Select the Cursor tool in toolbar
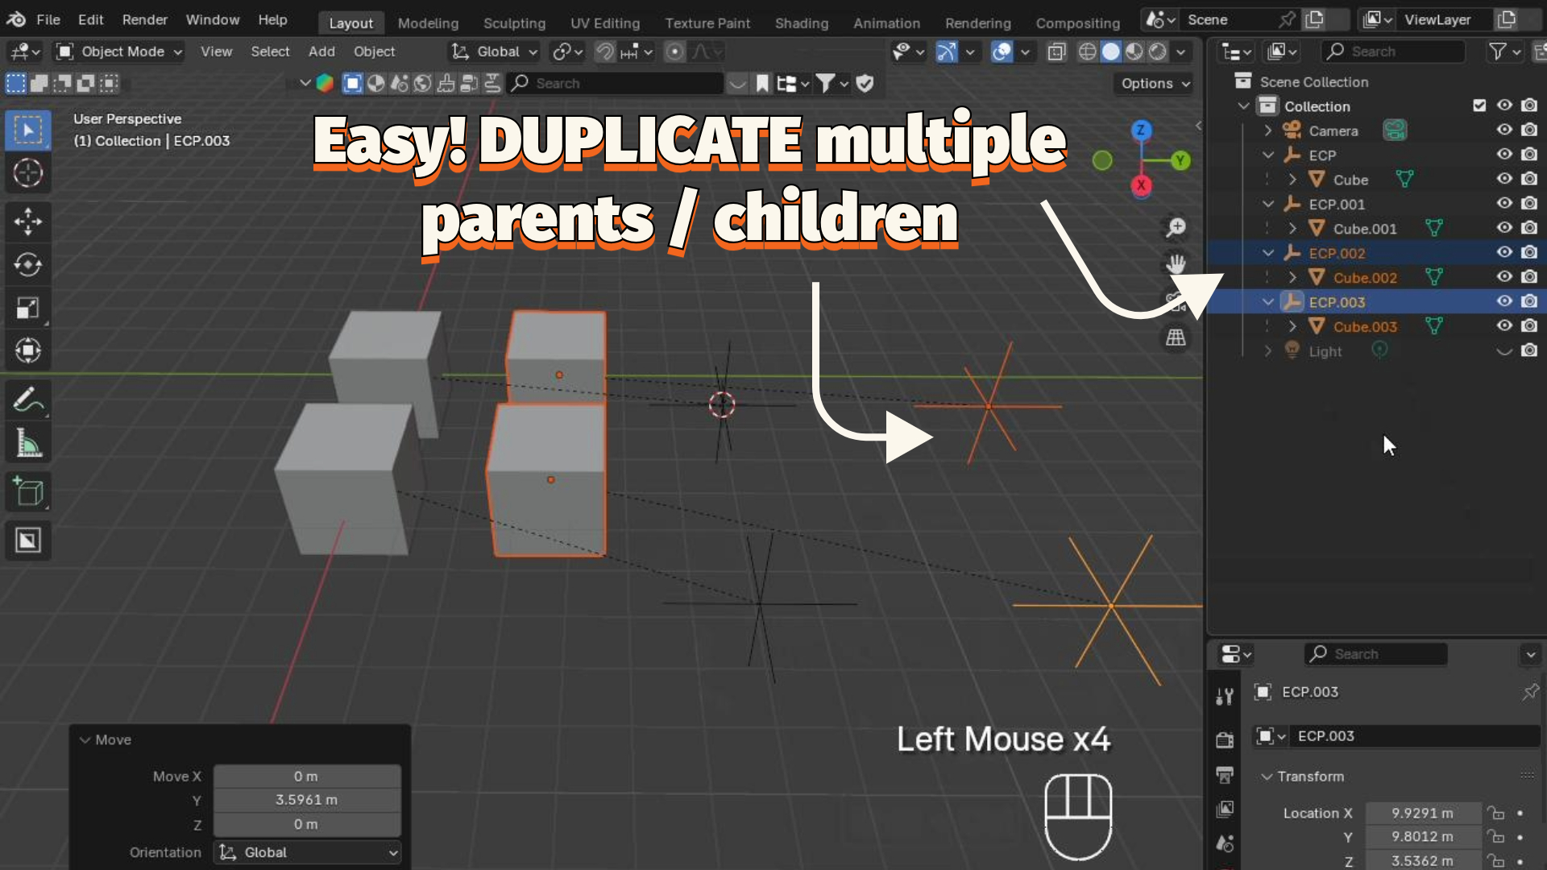The width and height of the screenshot is (1547, 870). click(x=28, y=173)
